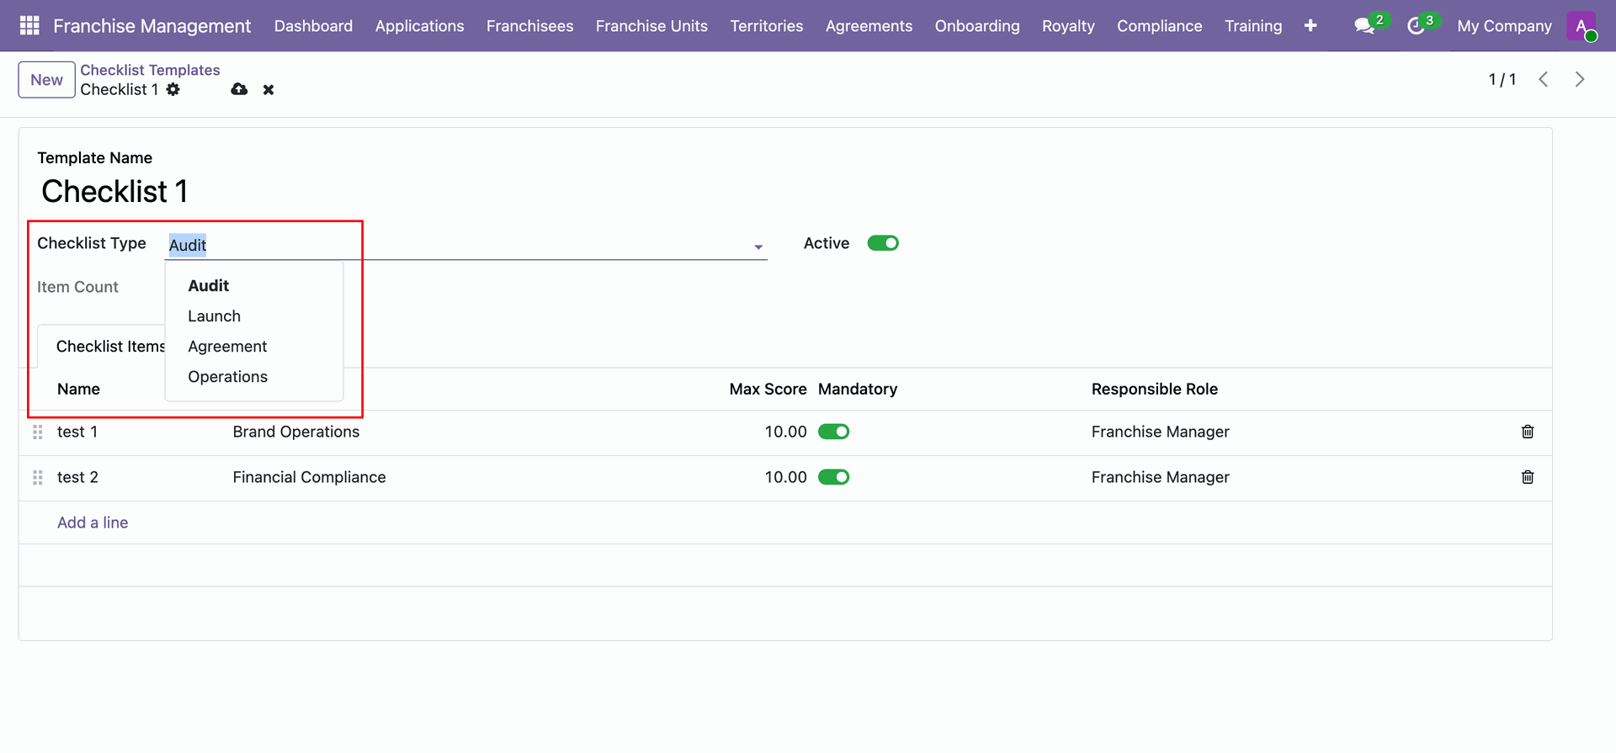Open the Franchisees menu
1616x753 pixels.
point(529,26)
